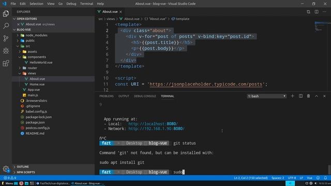This screenshot has height=186, width=331.
Task: Open the Source Control view
Action: point(6,38)
